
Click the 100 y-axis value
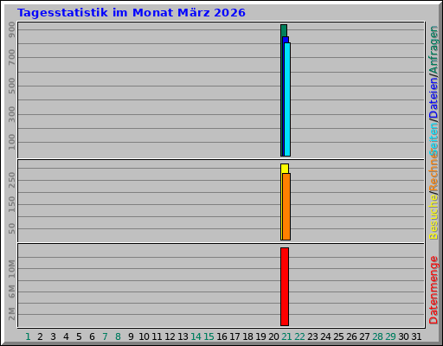12,142
